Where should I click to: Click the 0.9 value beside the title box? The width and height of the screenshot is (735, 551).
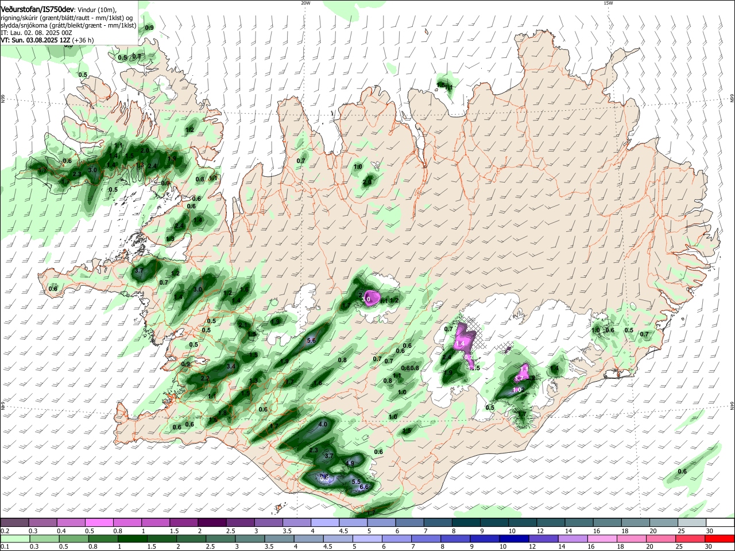(150, 28)
